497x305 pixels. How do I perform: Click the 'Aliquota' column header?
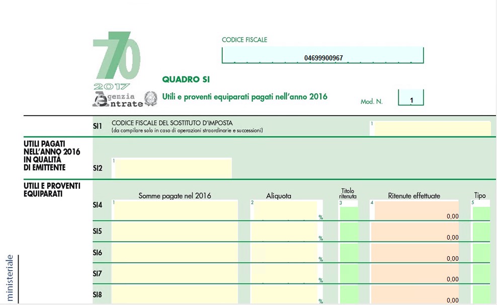tap(279, 196)
